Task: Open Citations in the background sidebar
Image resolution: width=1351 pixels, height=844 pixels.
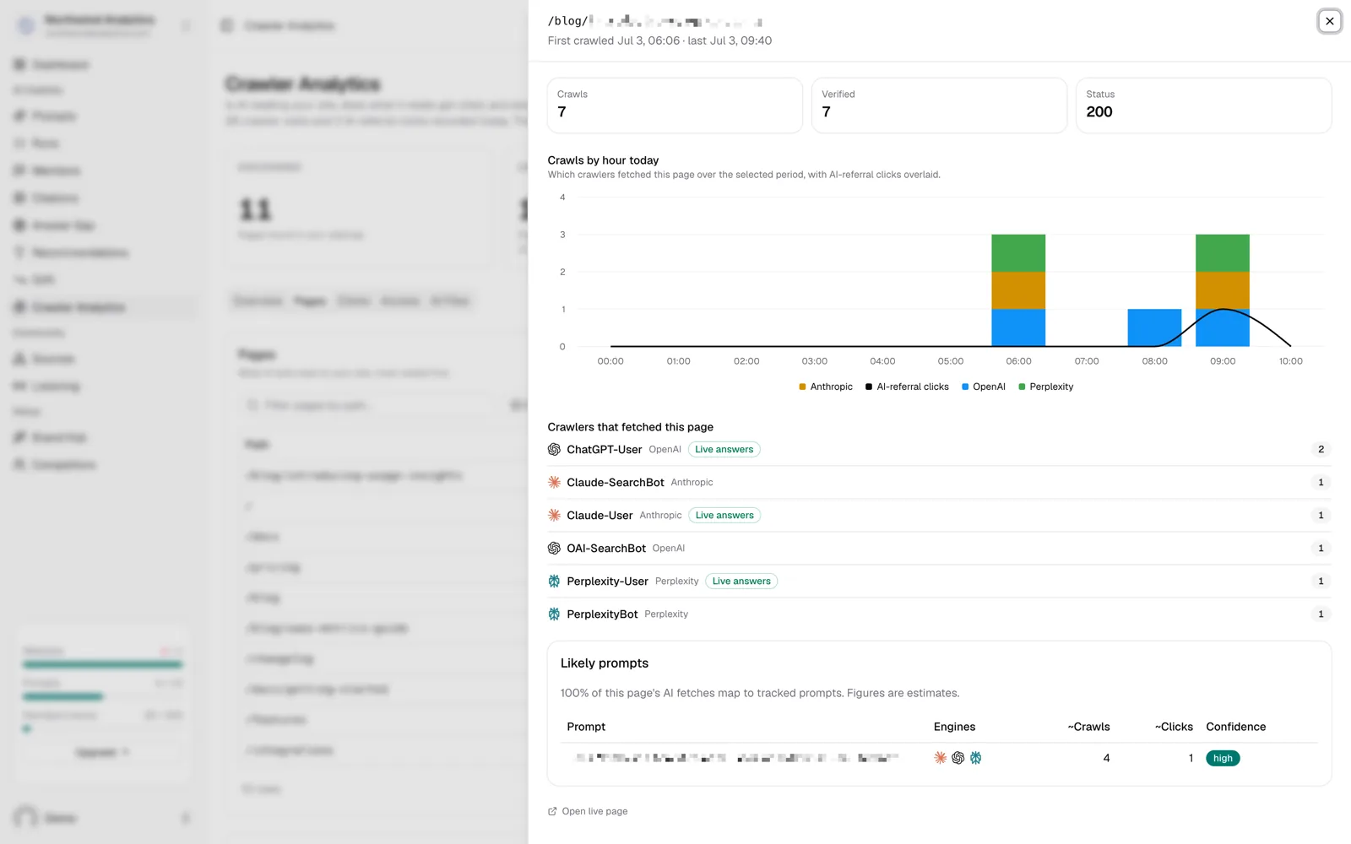Action: (x=55, y=198)
